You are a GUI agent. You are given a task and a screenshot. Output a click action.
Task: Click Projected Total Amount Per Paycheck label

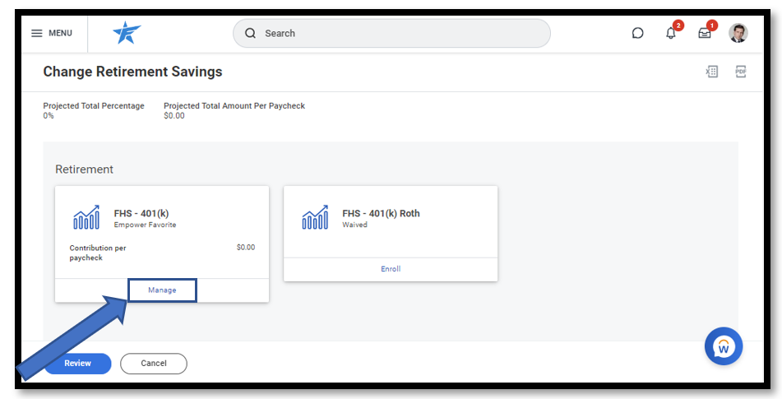tap(234, 106)
